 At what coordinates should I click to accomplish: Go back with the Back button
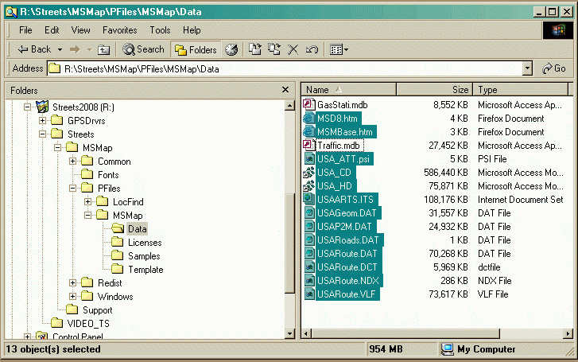tap(34, 49)
